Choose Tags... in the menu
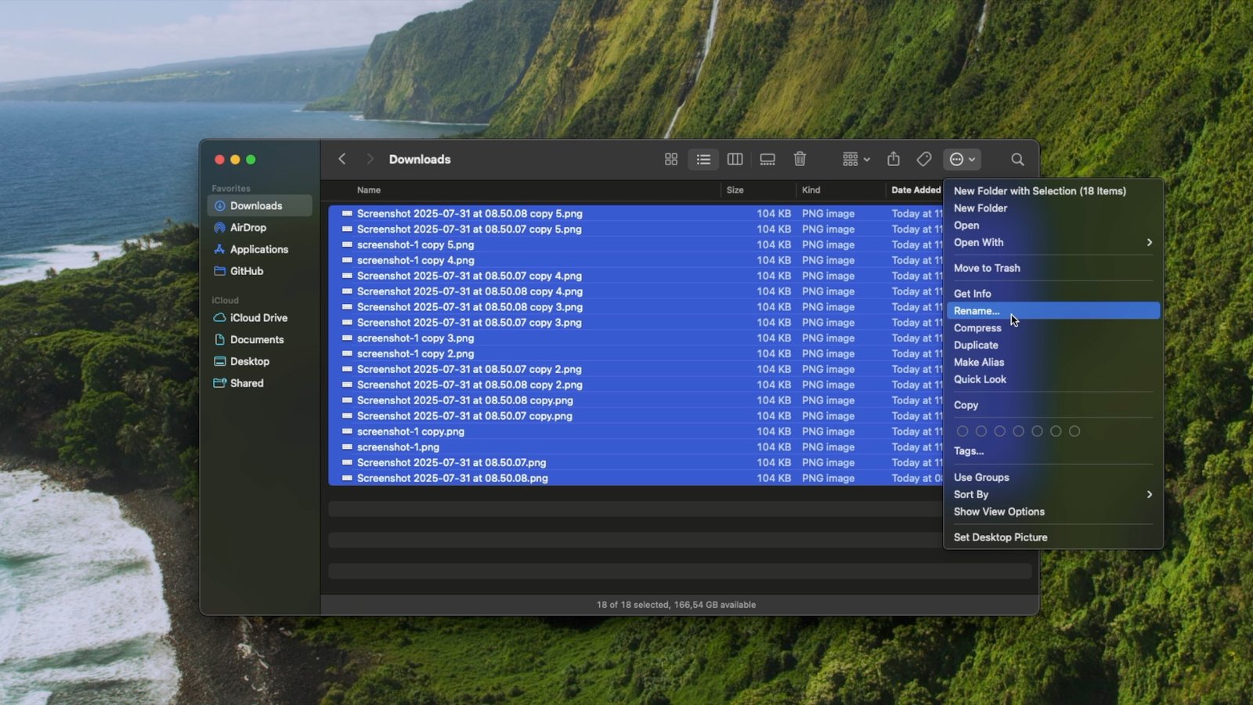The width and height of the screenshot is (1253, 705). point(1053,451)
